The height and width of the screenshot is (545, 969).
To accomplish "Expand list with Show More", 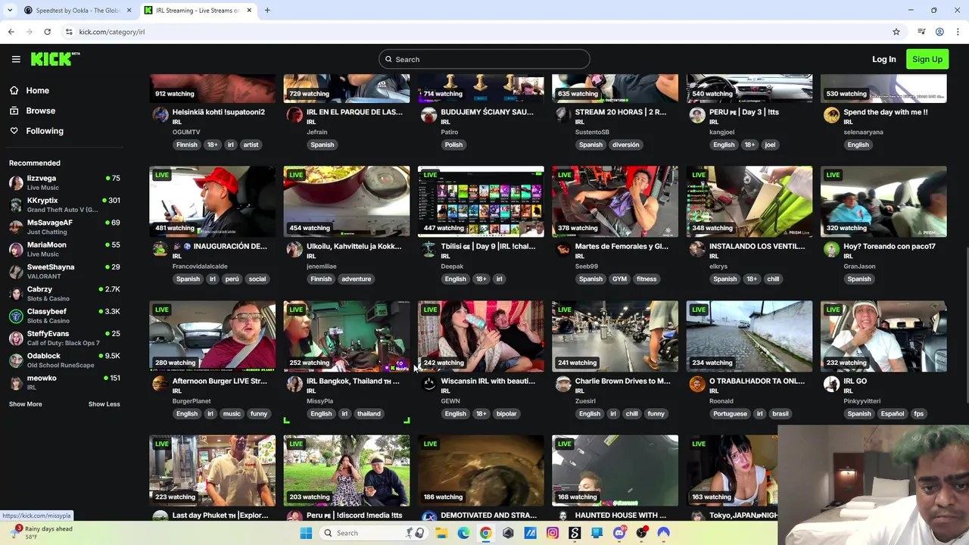I will click(25, 404).
